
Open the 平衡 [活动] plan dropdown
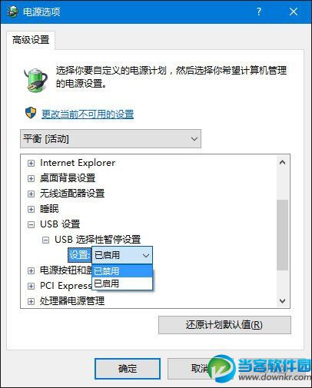(x=111, y=139)
